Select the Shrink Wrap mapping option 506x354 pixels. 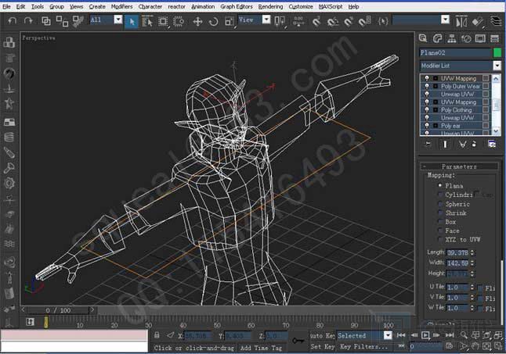(x=440, y=213)
